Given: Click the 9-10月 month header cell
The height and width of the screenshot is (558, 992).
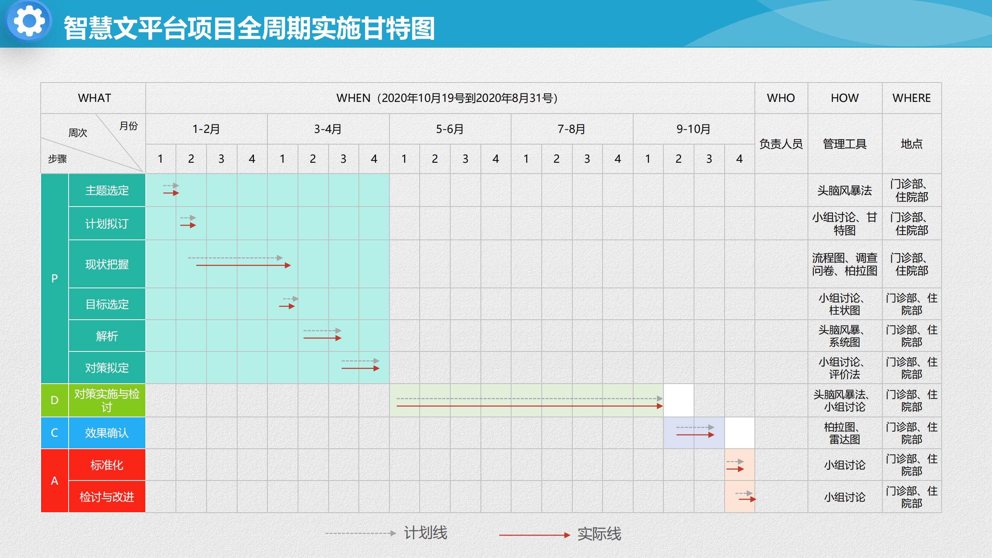Looking at the screenshot, I should point(694,129).
